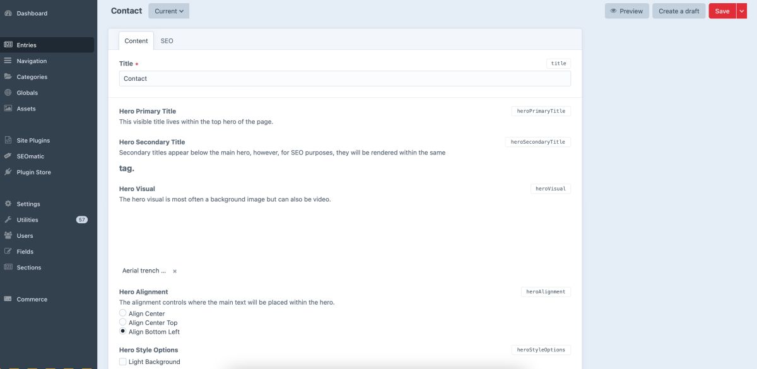Click the Fields pencil icon

[8, 251]
